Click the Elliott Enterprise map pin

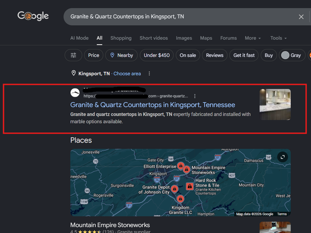(x=181, y=166)
